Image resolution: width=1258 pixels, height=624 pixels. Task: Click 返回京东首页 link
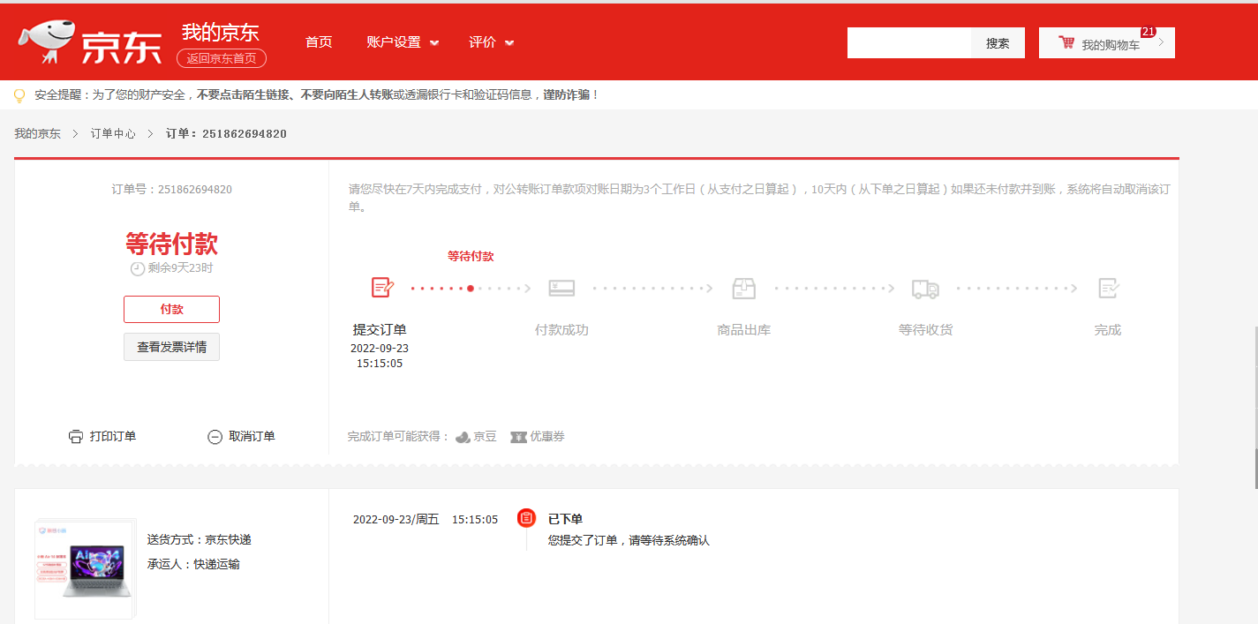(x=221, y=58)
